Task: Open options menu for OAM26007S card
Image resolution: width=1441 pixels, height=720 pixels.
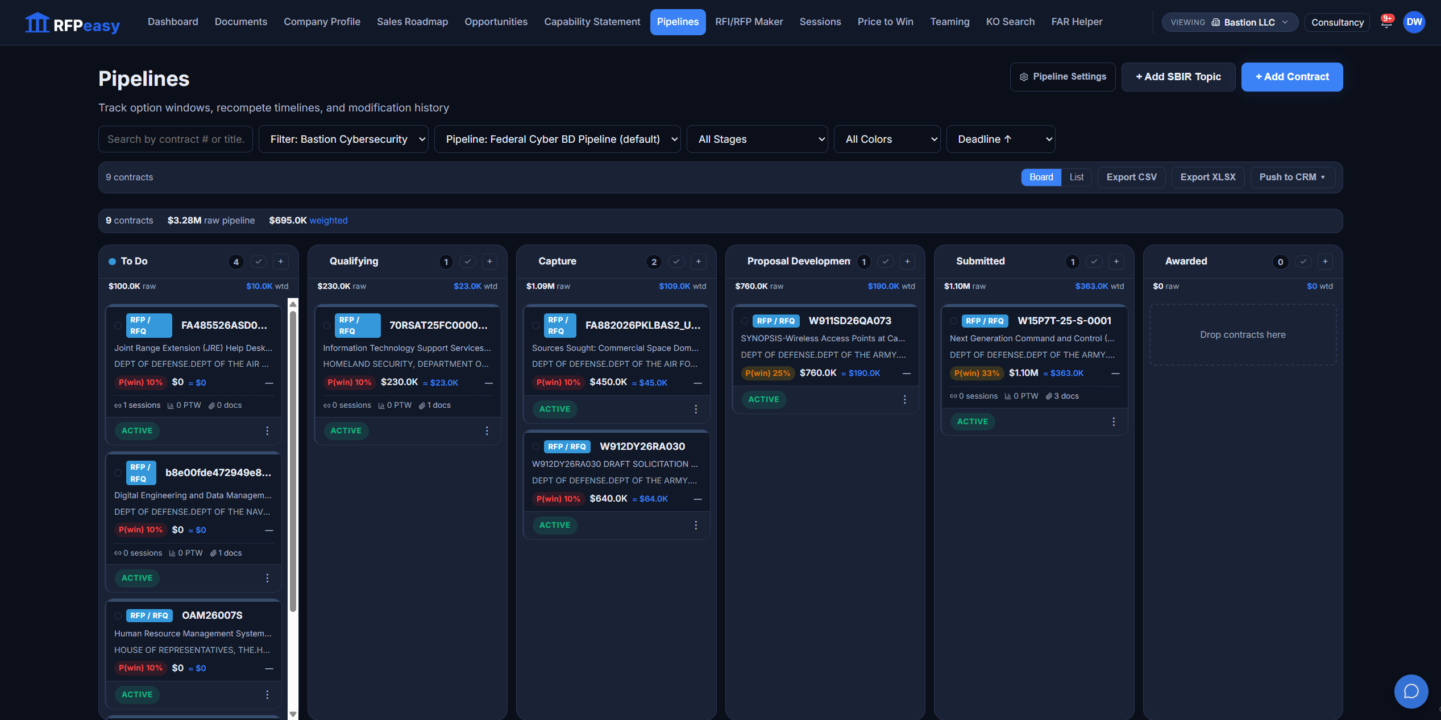Action: click(x=267, y=694)
